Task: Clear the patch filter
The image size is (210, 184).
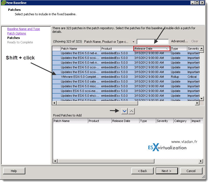Action: (194, 41)
